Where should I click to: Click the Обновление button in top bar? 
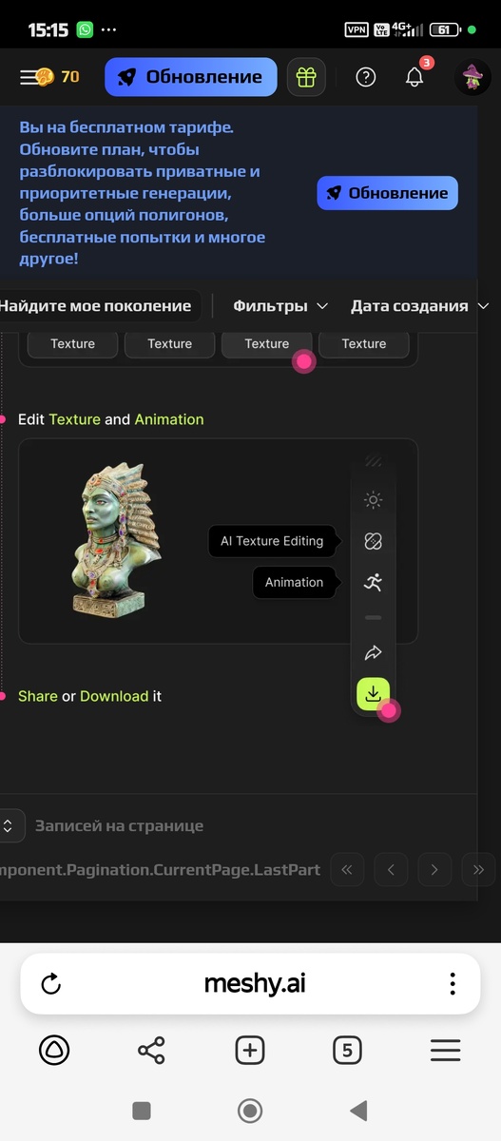pos(190,77)
